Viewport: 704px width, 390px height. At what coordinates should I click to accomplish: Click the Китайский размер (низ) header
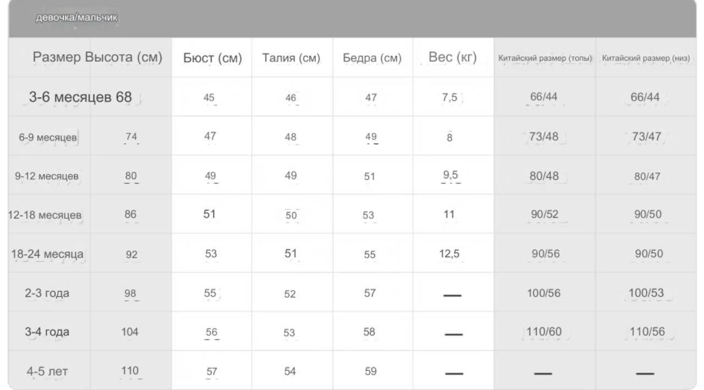[x=646, y=58]
